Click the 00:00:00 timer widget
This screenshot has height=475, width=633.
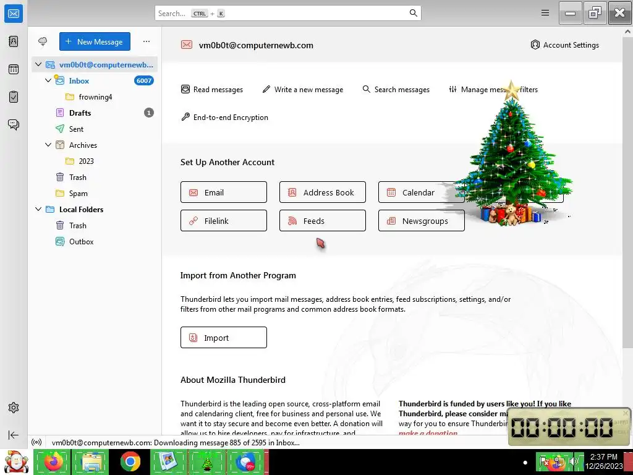tap(569, 427)
